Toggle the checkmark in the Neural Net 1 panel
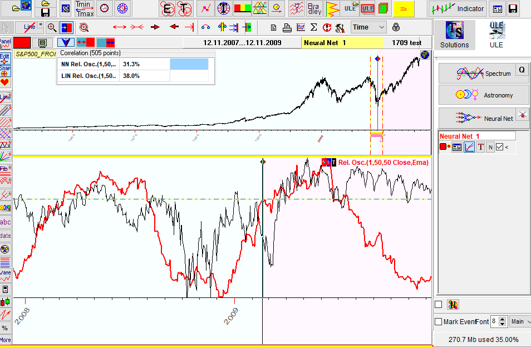 (499, 146)
